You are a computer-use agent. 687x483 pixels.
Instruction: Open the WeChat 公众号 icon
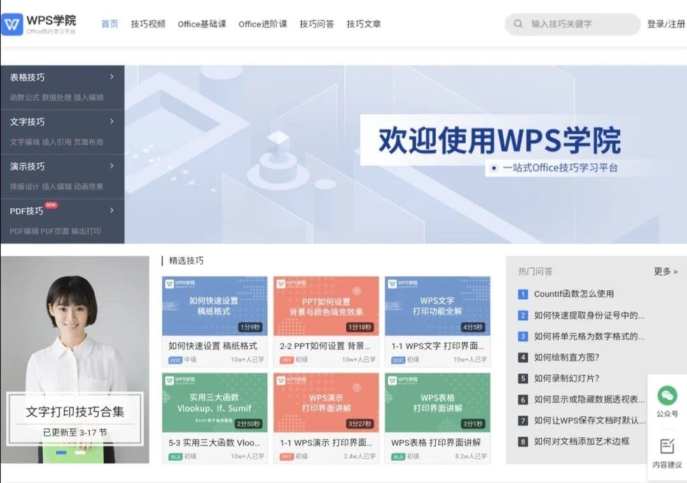[667, 396]
